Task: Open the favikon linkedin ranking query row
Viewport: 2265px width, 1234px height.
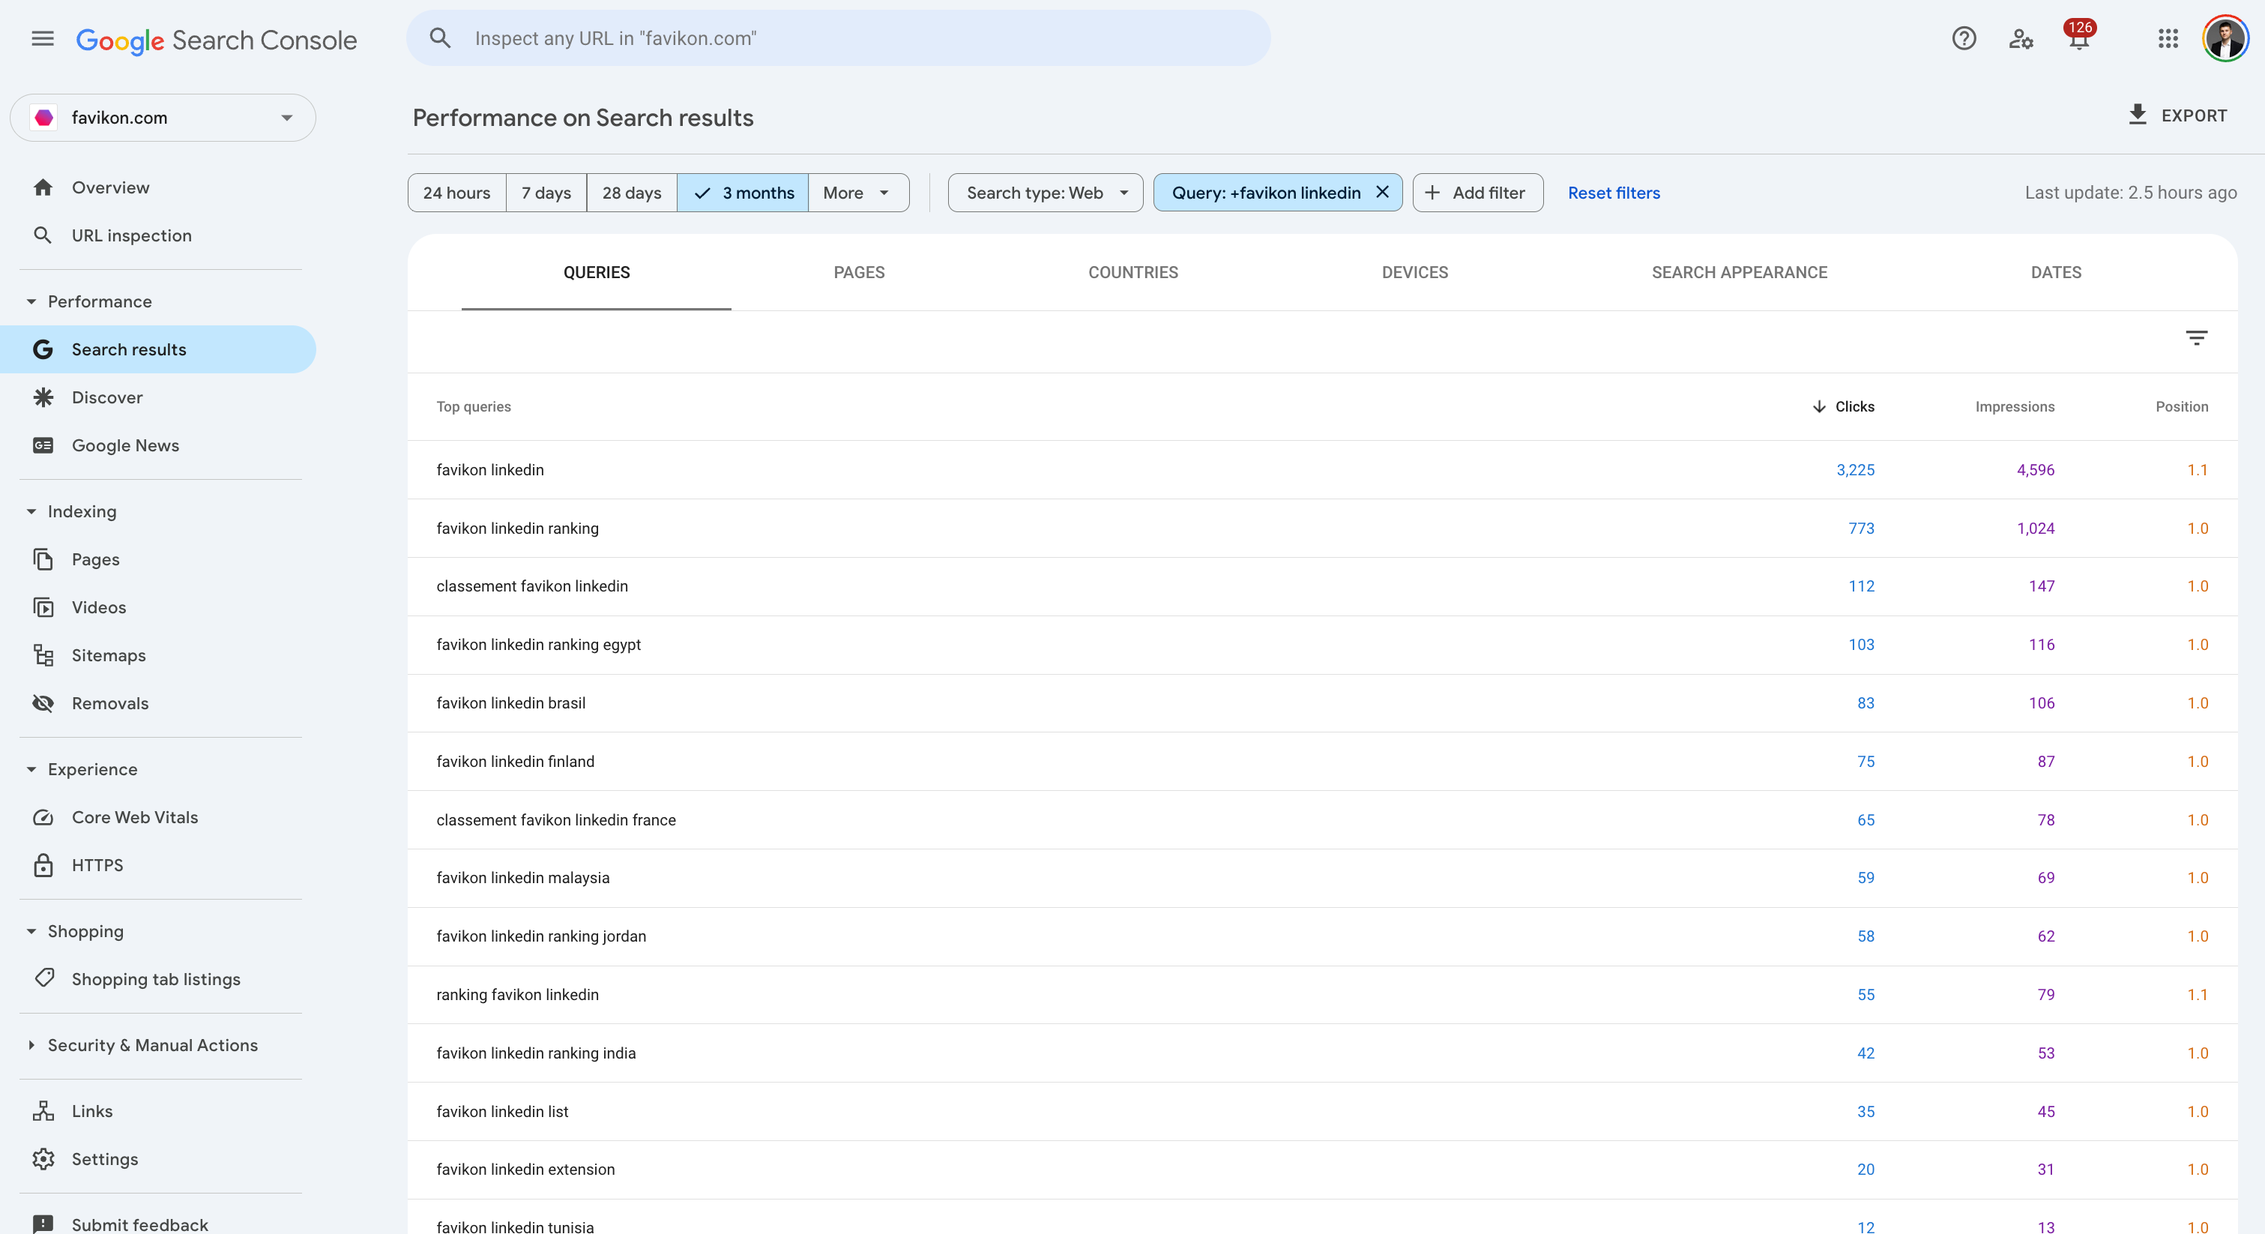Action: pos(1322,528)
